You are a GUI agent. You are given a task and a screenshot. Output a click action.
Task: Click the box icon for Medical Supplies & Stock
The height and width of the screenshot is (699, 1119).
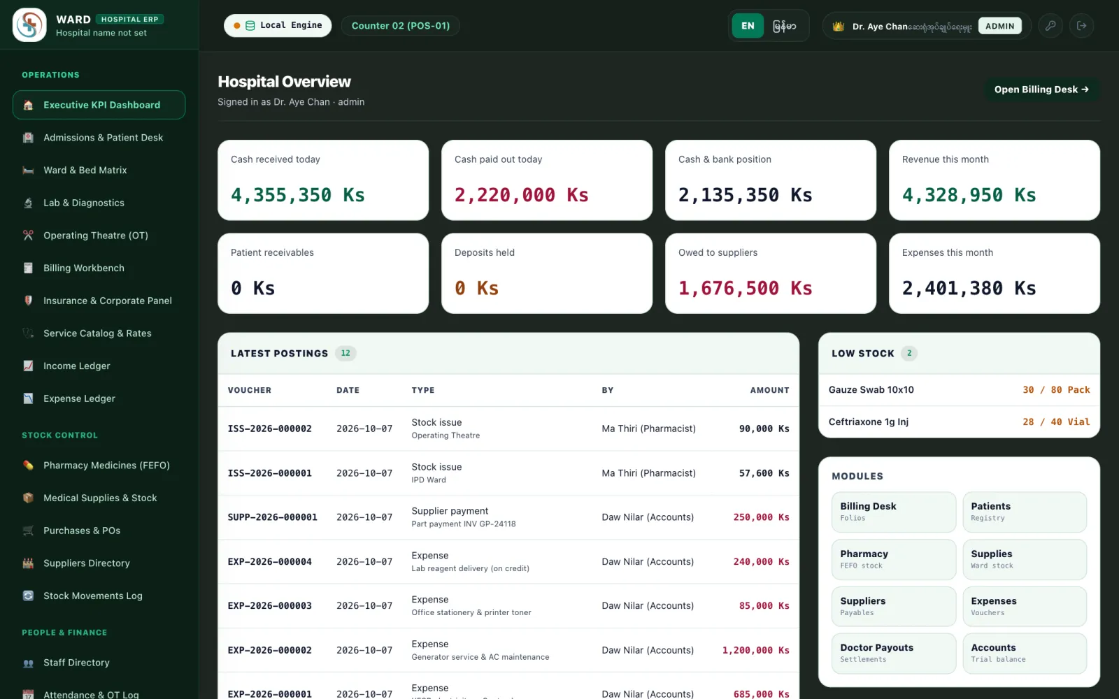pyautogui.click(x=28, y=498)
